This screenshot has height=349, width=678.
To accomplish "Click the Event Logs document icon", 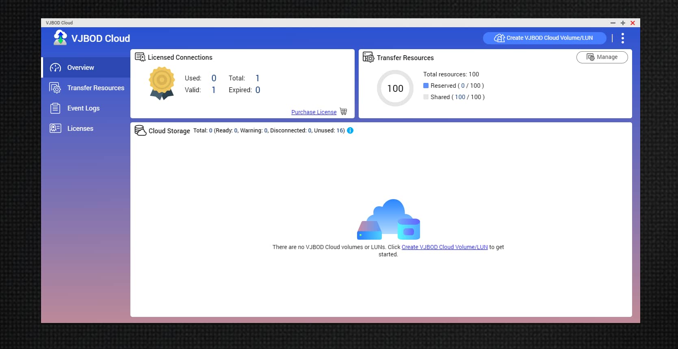I will [x=55, y=108].
